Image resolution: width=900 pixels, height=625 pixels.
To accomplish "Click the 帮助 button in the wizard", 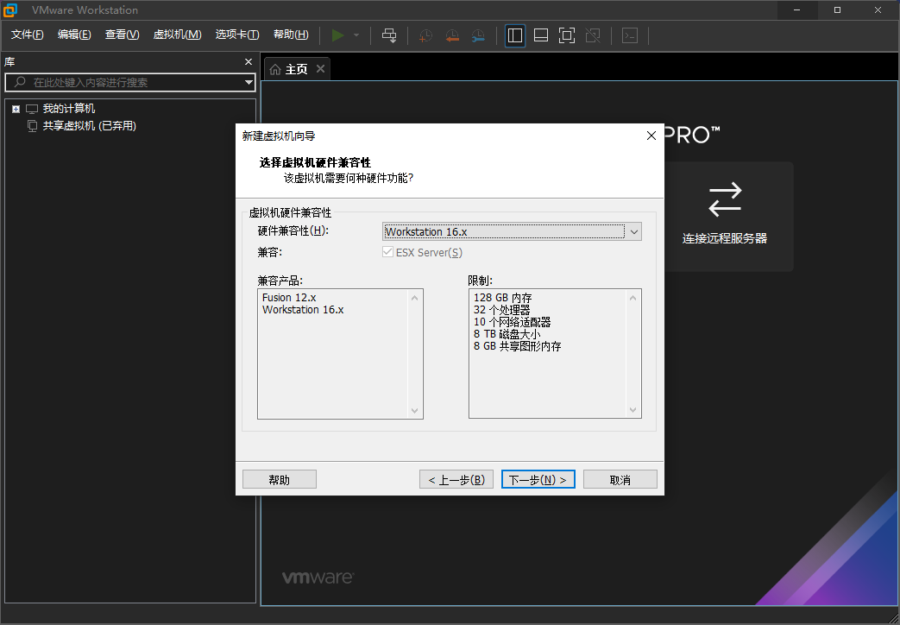I will click(x=280, y=480).
